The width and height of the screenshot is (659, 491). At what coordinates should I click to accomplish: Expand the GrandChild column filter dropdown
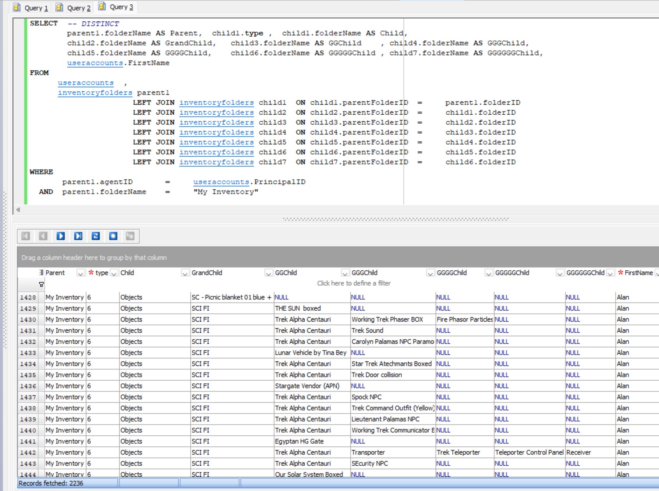(268, 273)
